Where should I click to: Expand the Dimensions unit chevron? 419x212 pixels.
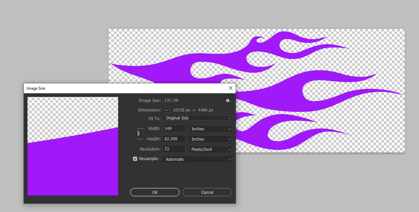point(166,110)
